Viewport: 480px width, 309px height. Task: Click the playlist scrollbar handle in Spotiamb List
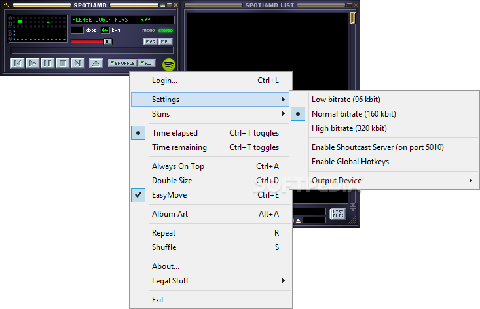[x=353, y=18]
